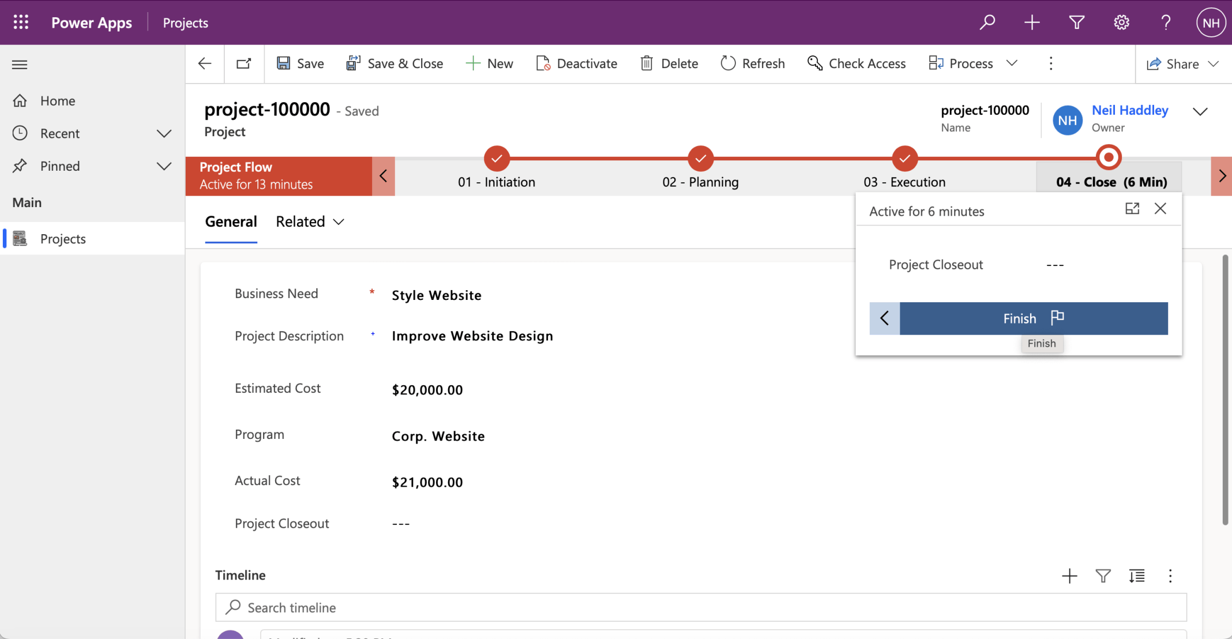This screenshot has width=1232, height=639.
Task: Open the timeline sort order icon
Action: pos(1136,576)
